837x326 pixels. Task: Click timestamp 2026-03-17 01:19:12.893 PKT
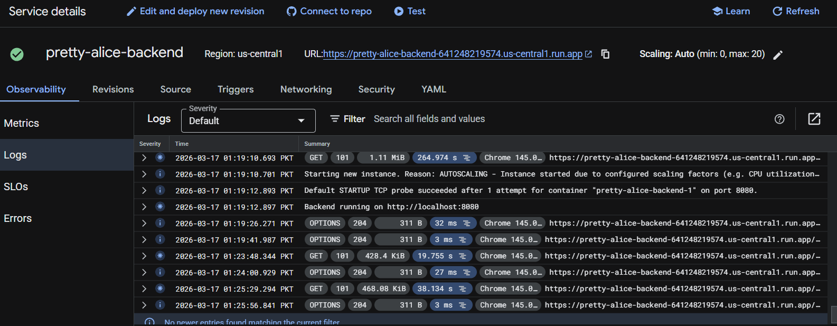click(x=234, y=190)
